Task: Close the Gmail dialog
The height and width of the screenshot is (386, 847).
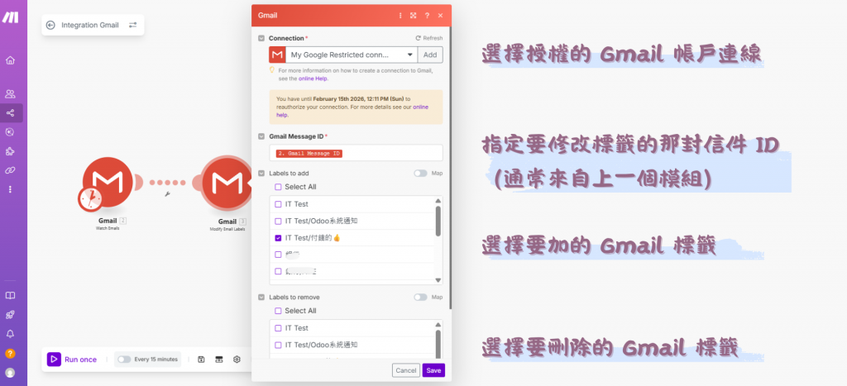Action: [x=440, y=16]
